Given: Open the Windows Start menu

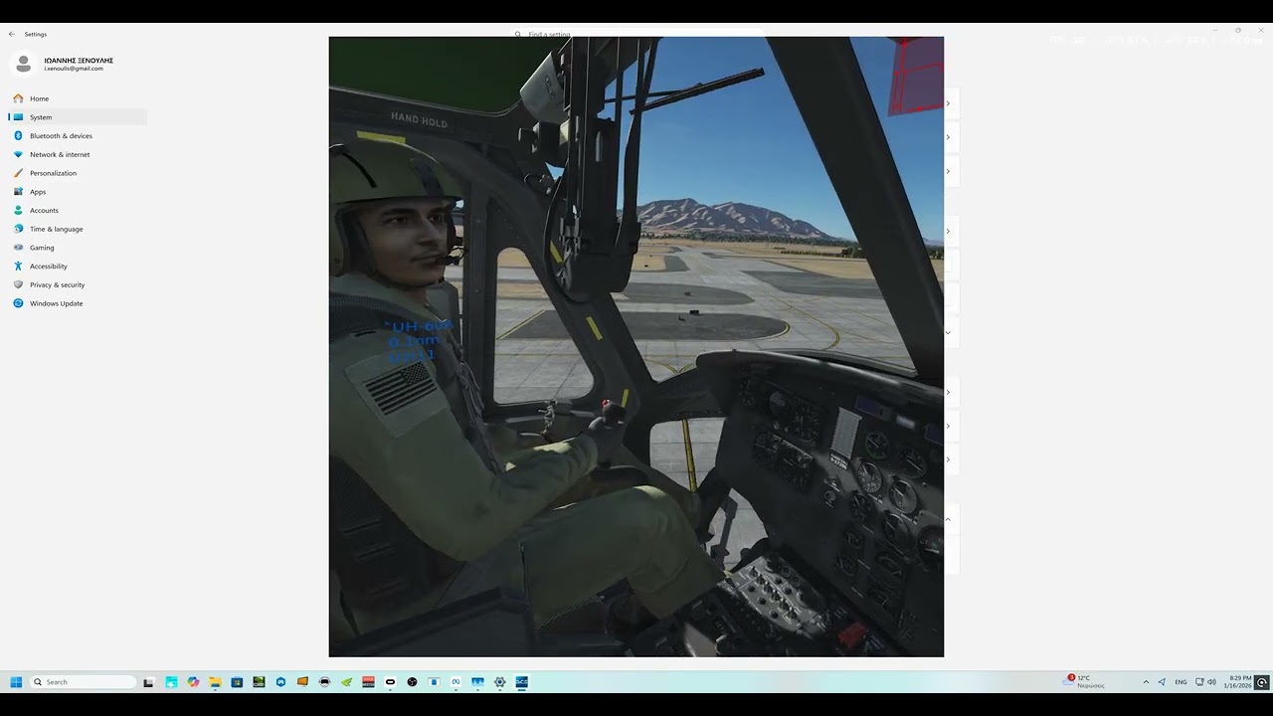Looking at the screenshot, I should [16, 682].
